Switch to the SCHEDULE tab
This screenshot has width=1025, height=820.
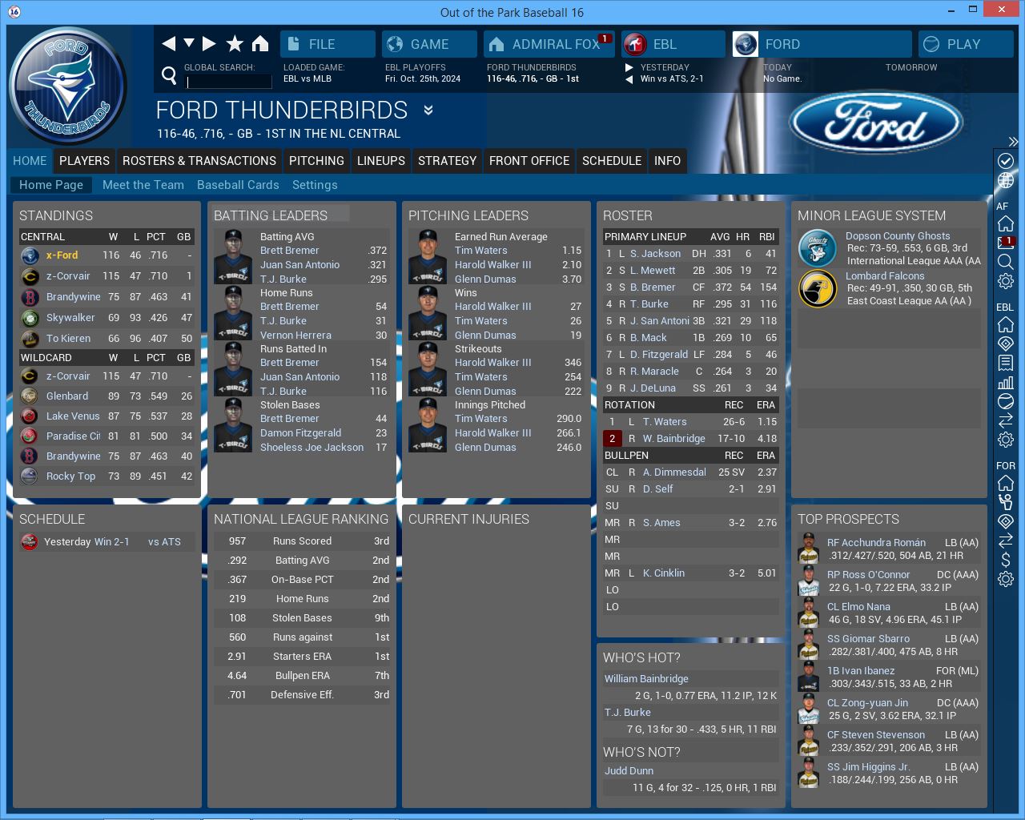(612, 161)
